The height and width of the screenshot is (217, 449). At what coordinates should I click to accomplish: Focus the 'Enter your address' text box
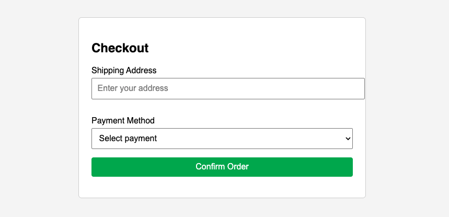point(228,88)
